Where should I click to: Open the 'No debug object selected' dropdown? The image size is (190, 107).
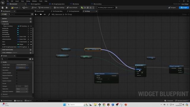coord(106,8)
